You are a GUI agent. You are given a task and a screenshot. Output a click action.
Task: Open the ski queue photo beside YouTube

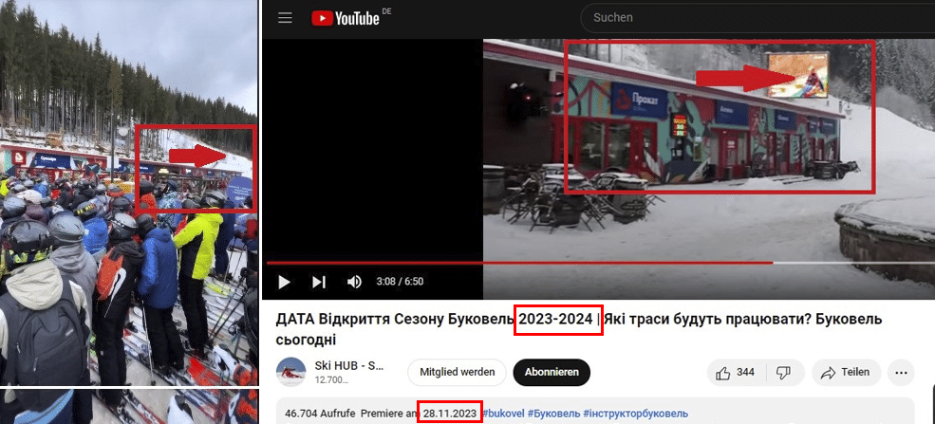(x=129, y=193)
